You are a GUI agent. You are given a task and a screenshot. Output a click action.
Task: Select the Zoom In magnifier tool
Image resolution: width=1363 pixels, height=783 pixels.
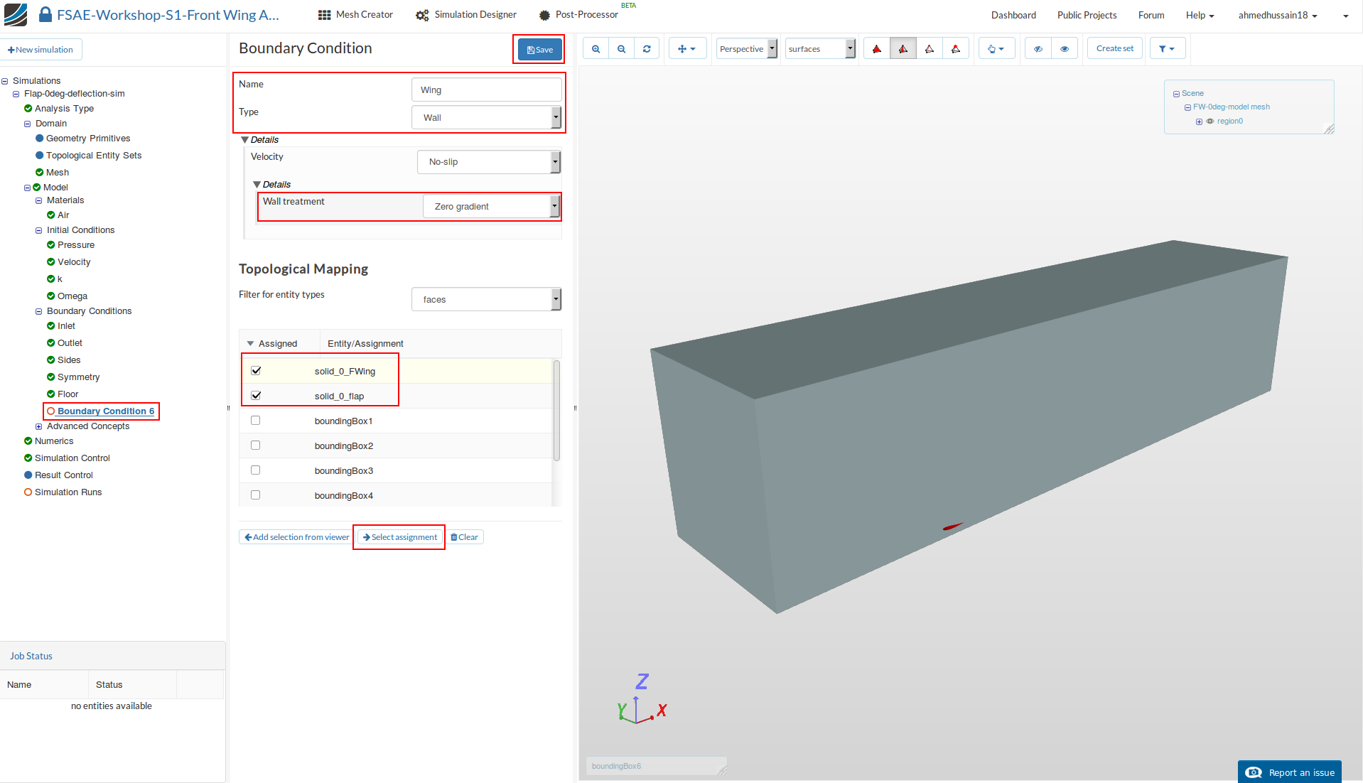point(596,48)
